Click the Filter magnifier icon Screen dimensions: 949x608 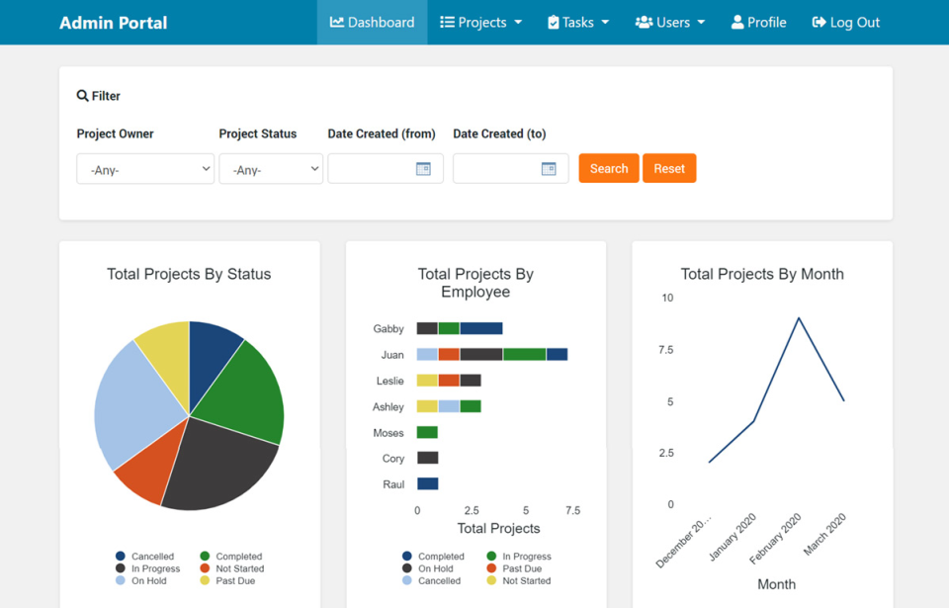click(x=83, y=95)
